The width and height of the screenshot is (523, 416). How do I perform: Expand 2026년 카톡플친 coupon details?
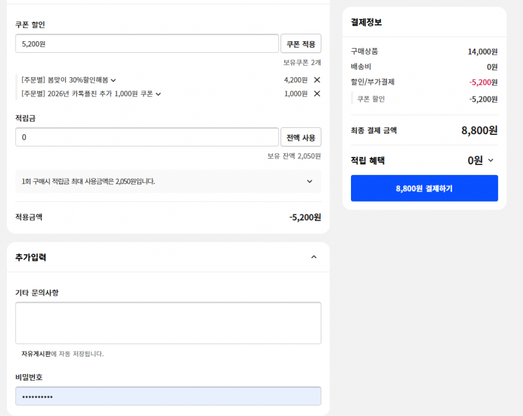click(x=158, y=94)
